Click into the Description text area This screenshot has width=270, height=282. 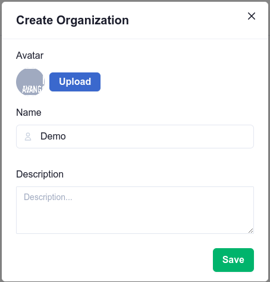[x=135, y=210]
